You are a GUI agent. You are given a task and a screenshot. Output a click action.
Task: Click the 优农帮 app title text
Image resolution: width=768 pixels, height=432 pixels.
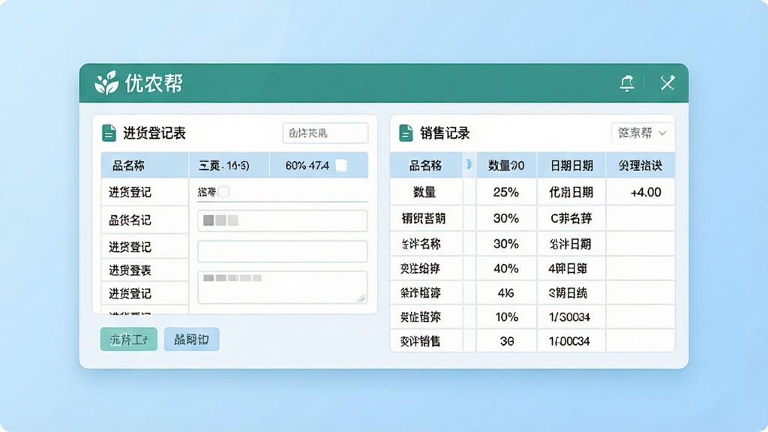tap(153, 83)
